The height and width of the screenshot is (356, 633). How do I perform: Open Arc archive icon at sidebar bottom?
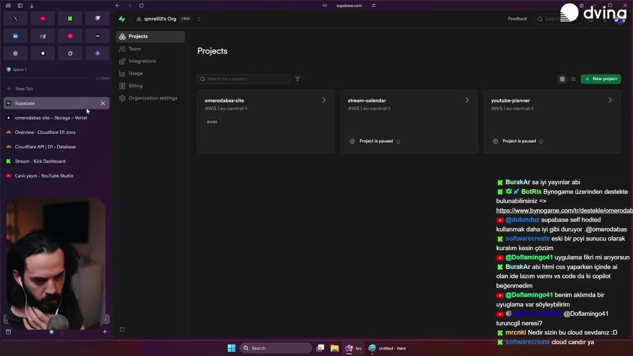(8, 332)
